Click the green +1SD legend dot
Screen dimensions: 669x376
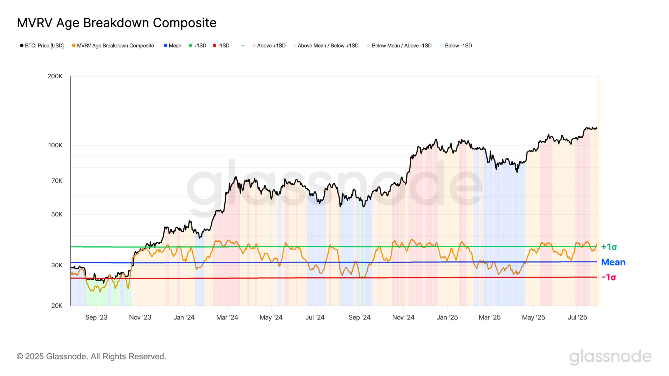190,46
